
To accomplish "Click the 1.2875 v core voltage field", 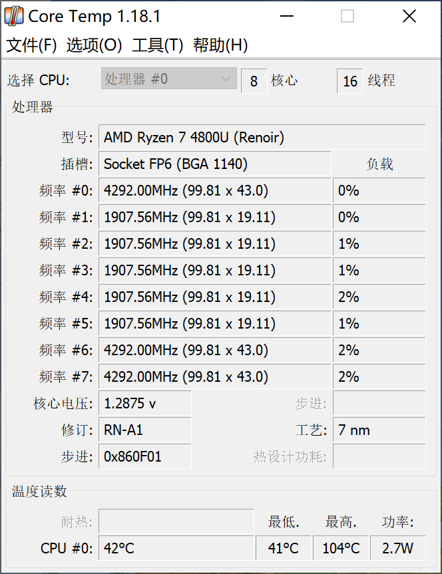I will (145, 404).
